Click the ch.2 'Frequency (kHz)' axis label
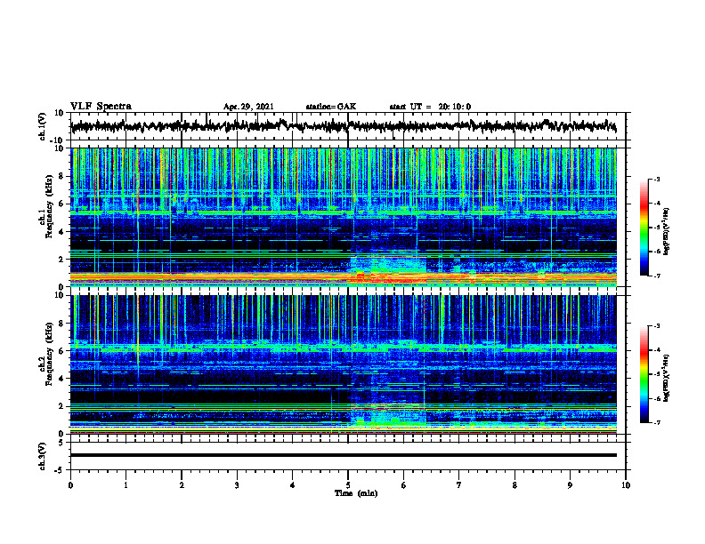 pyautogui.click(x=50, y=354)
